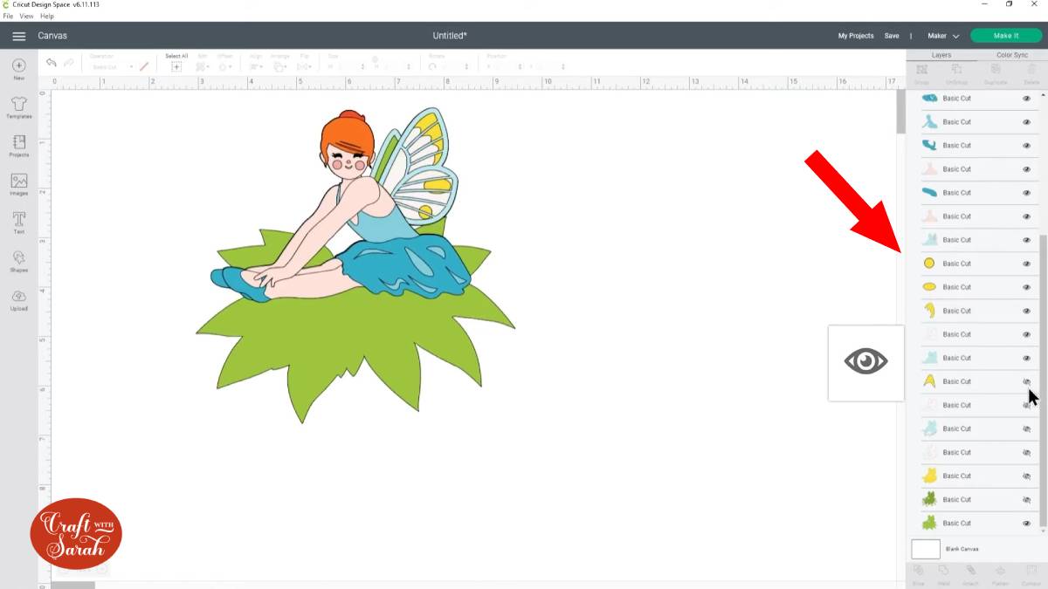The width and height of the screenshot is (1048, 589).
Task: Open the Edit dropdown
Action: pos(203,66)
